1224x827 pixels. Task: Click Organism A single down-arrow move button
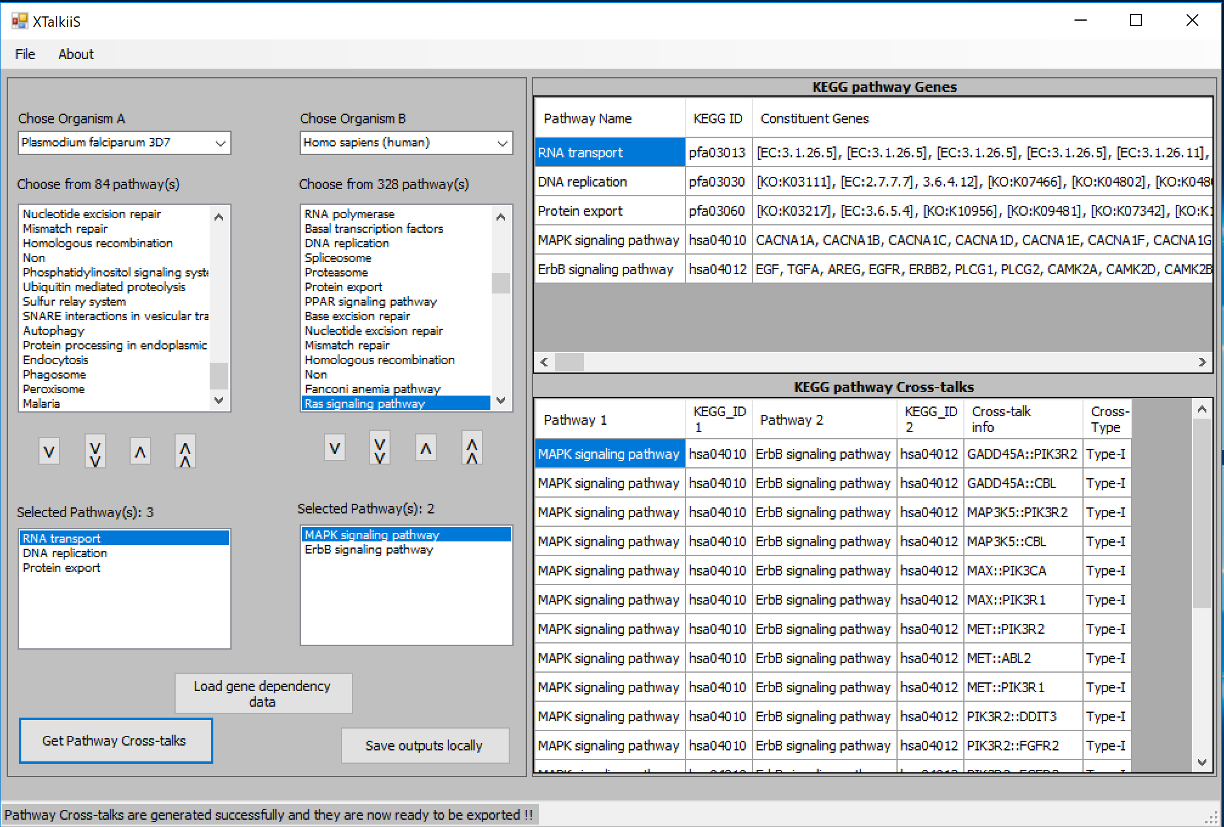pos(49,451)
